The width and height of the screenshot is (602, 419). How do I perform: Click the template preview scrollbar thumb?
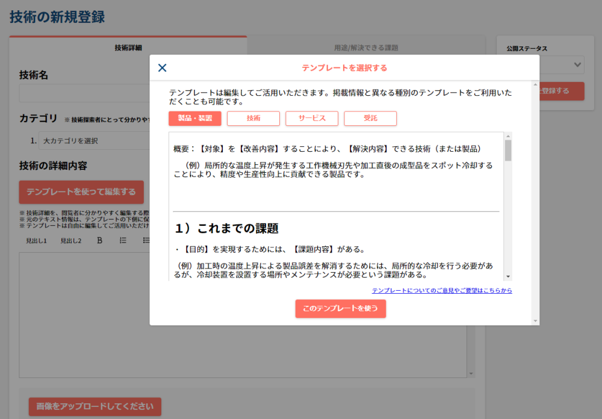tap(508, 151)
